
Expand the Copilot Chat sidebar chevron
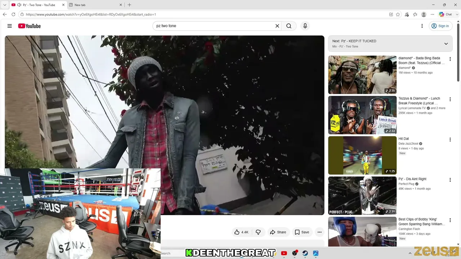(458, 14)
